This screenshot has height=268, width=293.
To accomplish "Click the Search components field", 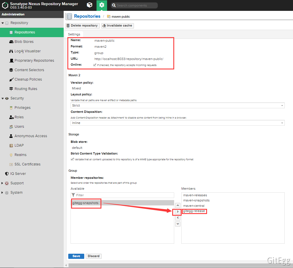I will point(134,5).
